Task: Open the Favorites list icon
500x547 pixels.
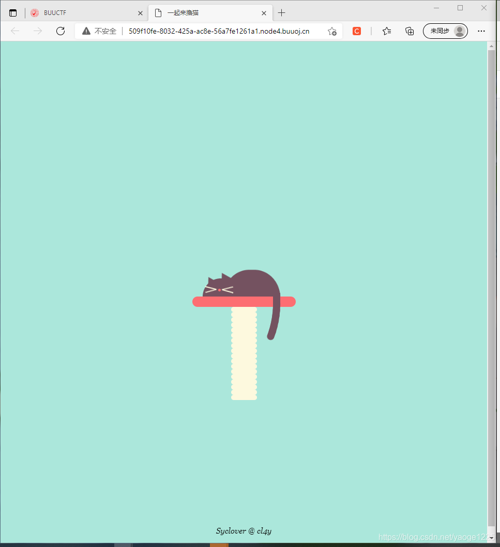Action: click(x=386, y=31)
